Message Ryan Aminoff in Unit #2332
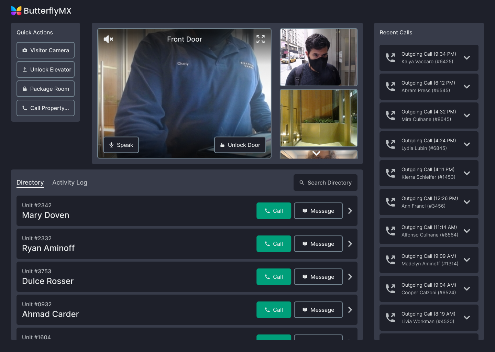495x352 pixels. coord(318,244)
